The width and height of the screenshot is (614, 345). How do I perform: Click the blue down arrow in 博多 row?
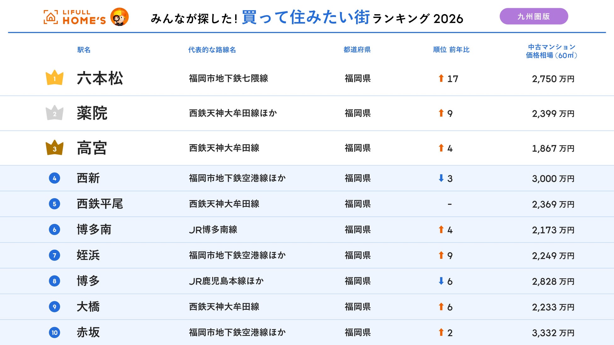pyautogui.click(x=441, y=281)
